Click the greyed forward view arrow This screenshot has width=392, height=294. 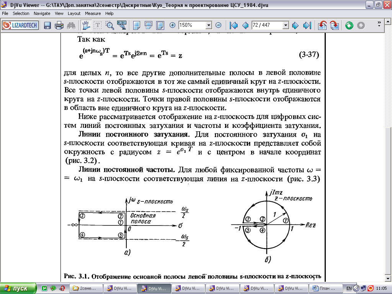click(x=361, y=25)
